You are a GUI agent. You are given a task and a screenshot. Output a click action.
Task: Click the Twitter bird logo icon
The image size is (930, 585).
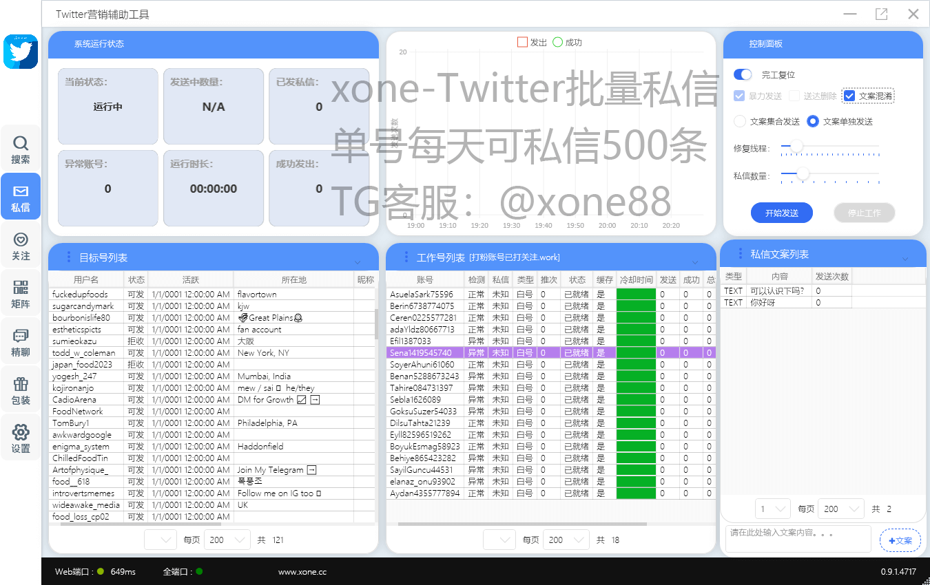click(21, 52)
